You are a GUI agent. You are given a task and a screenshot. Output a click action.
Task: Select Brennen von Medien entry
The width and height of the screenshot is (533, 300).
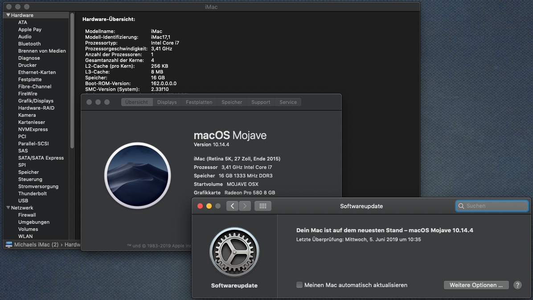(x=42, y=51)
